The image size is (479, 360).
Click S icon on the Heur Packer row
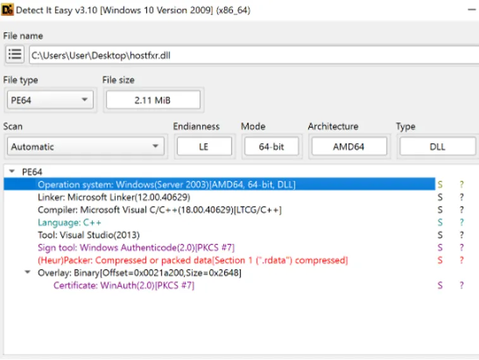click(440, 260)
